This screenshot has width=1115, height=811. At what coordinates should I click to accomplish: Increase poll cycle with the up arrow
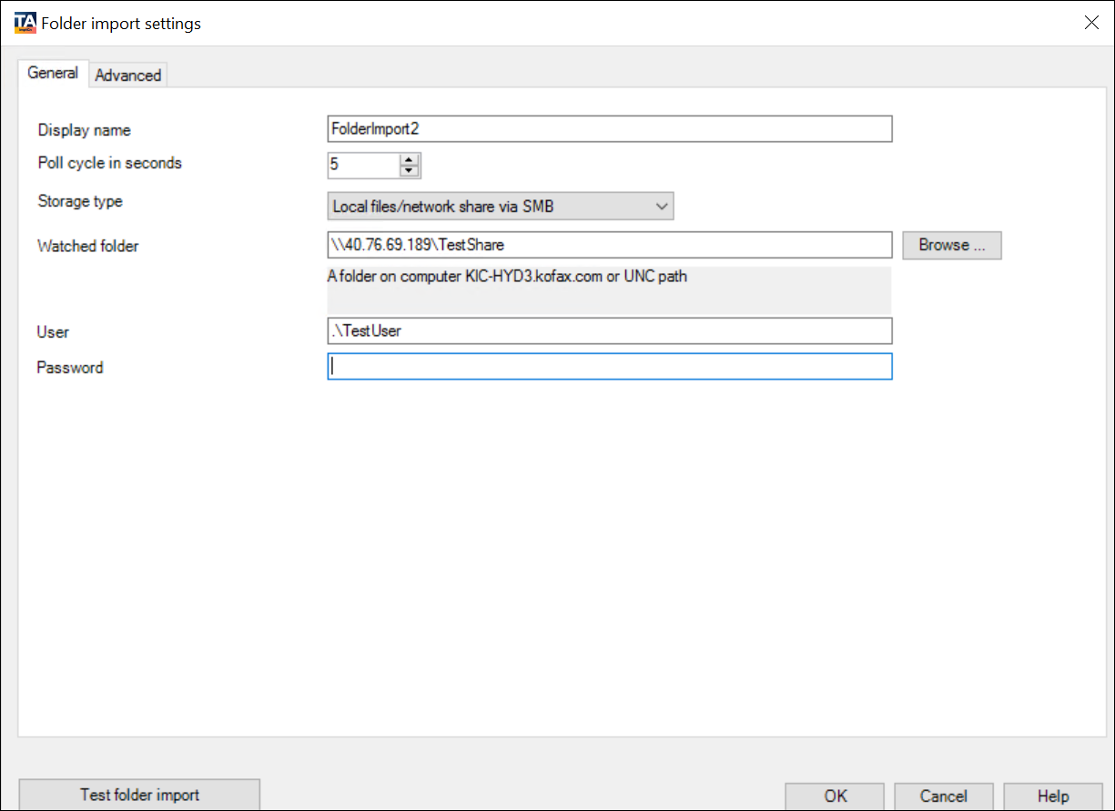[x=410, y=159]
